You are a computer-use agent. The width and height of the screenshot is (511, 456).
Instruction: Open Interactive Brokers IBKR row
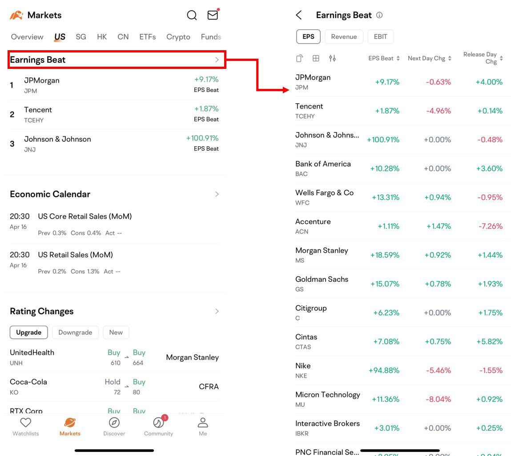point(400,428)
